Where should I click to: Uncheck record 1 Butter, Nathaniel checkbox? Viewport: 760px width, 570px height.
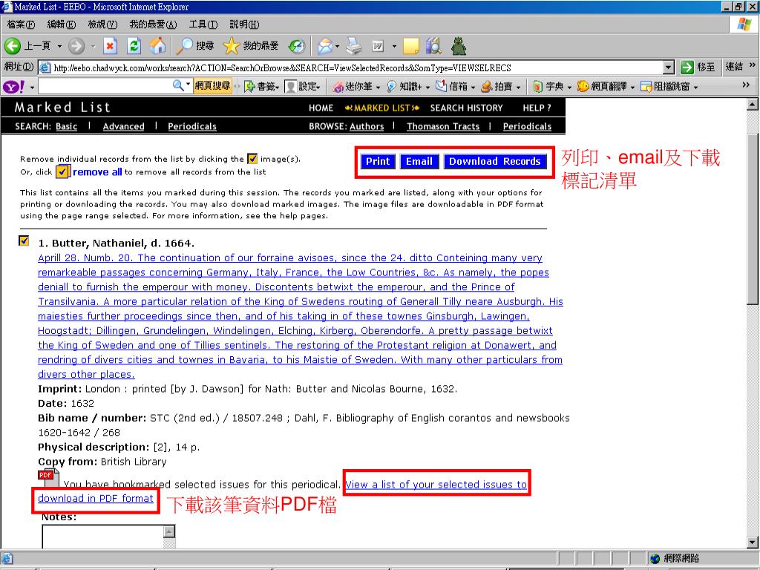click(x=24, y=240)
